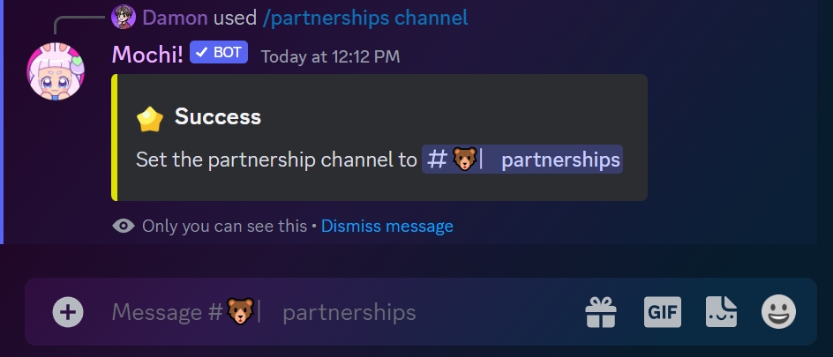Click the Success embed title

click(x=218, y=116)
